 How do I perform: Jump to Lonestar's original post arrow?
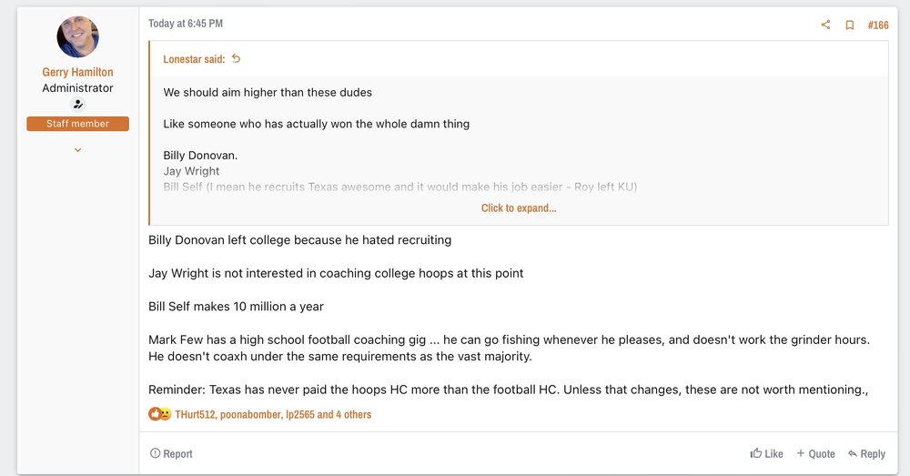(237, 59)
